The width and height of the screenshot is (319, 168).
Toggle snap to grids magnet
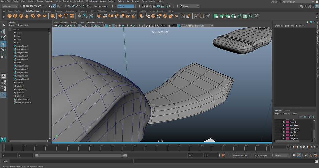click(69, 6)
